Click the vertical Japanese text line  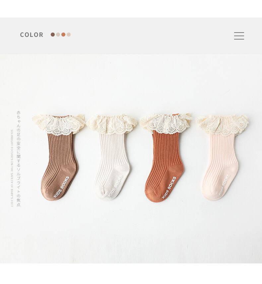(x=19, y=159)
